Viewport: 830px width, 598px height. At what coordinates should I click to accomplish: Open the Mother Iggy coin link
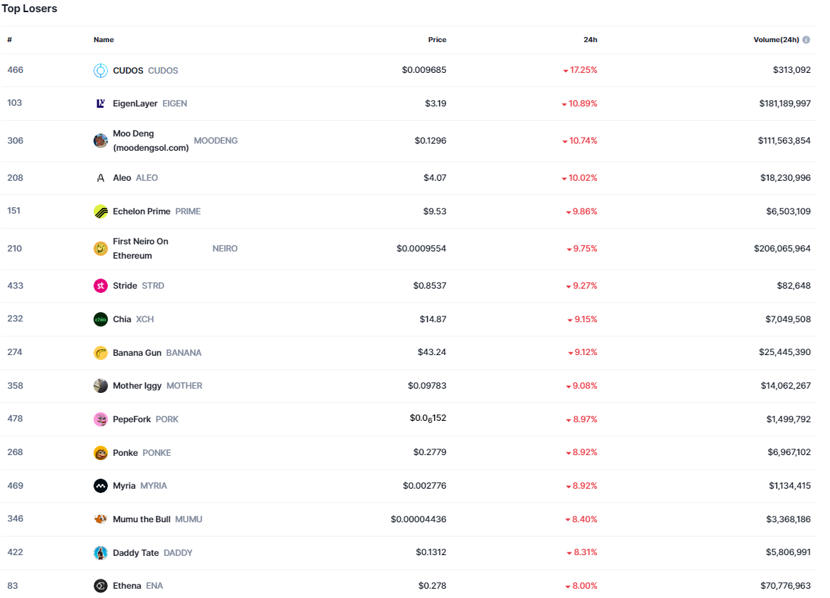[x=137, y=386]
